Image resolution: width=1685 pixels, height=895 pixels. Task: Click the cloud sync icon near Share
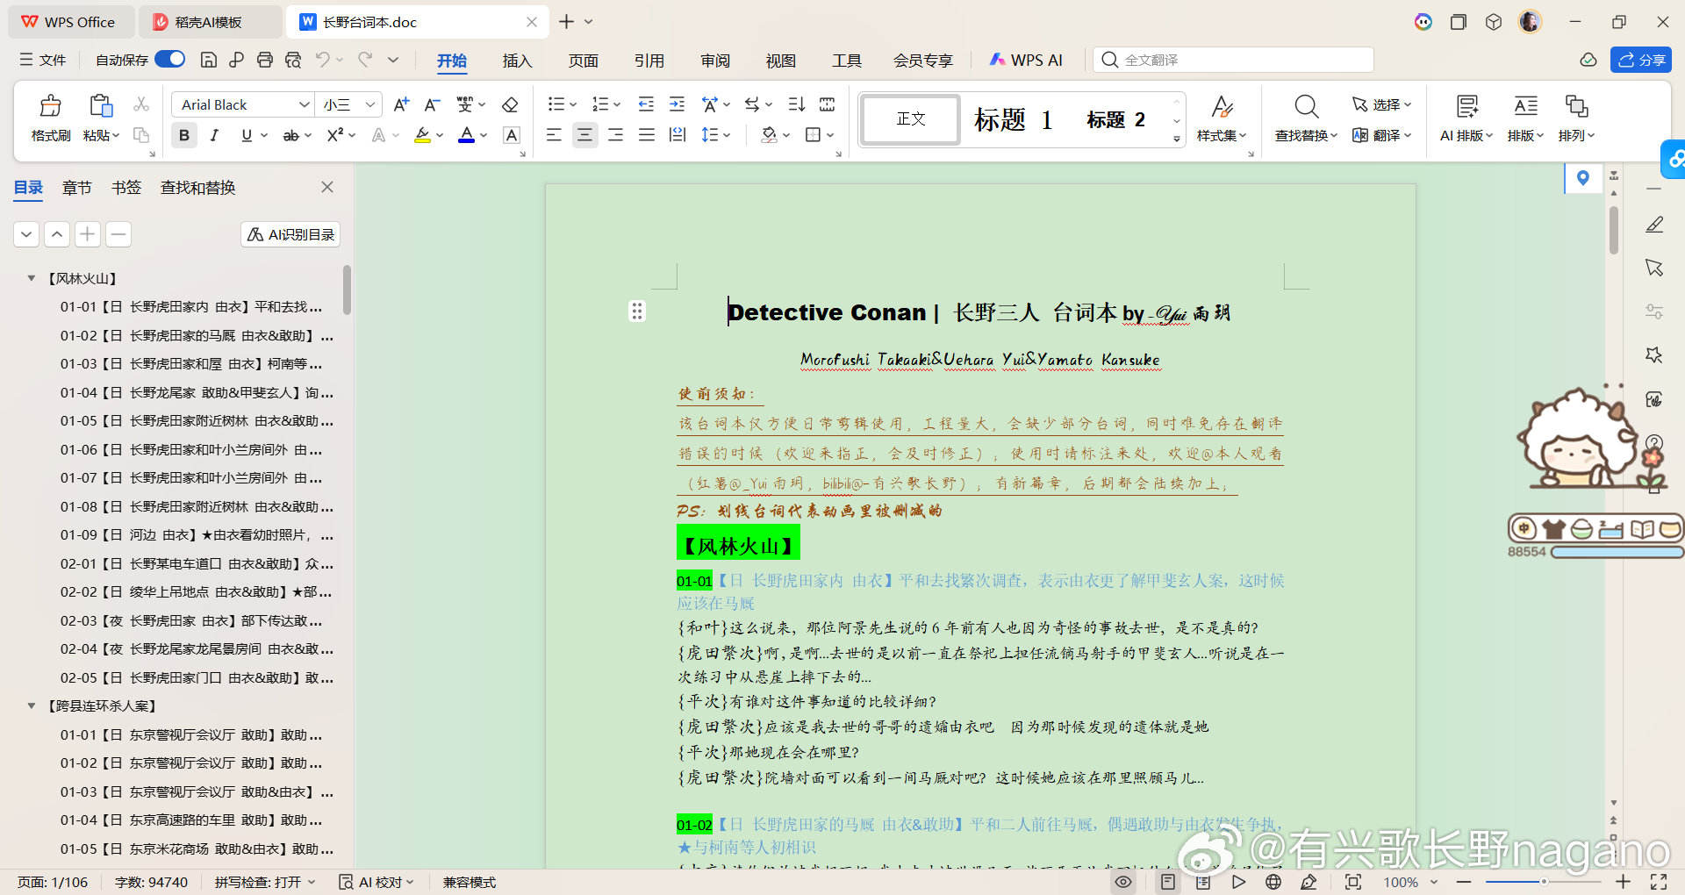point(1588,60)
